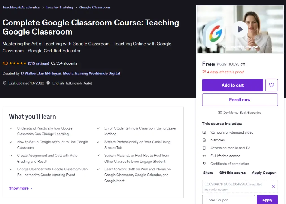Screen dimensions: 286x204
Task: Click Access on mobile and TV text
Action: [230, 148]
